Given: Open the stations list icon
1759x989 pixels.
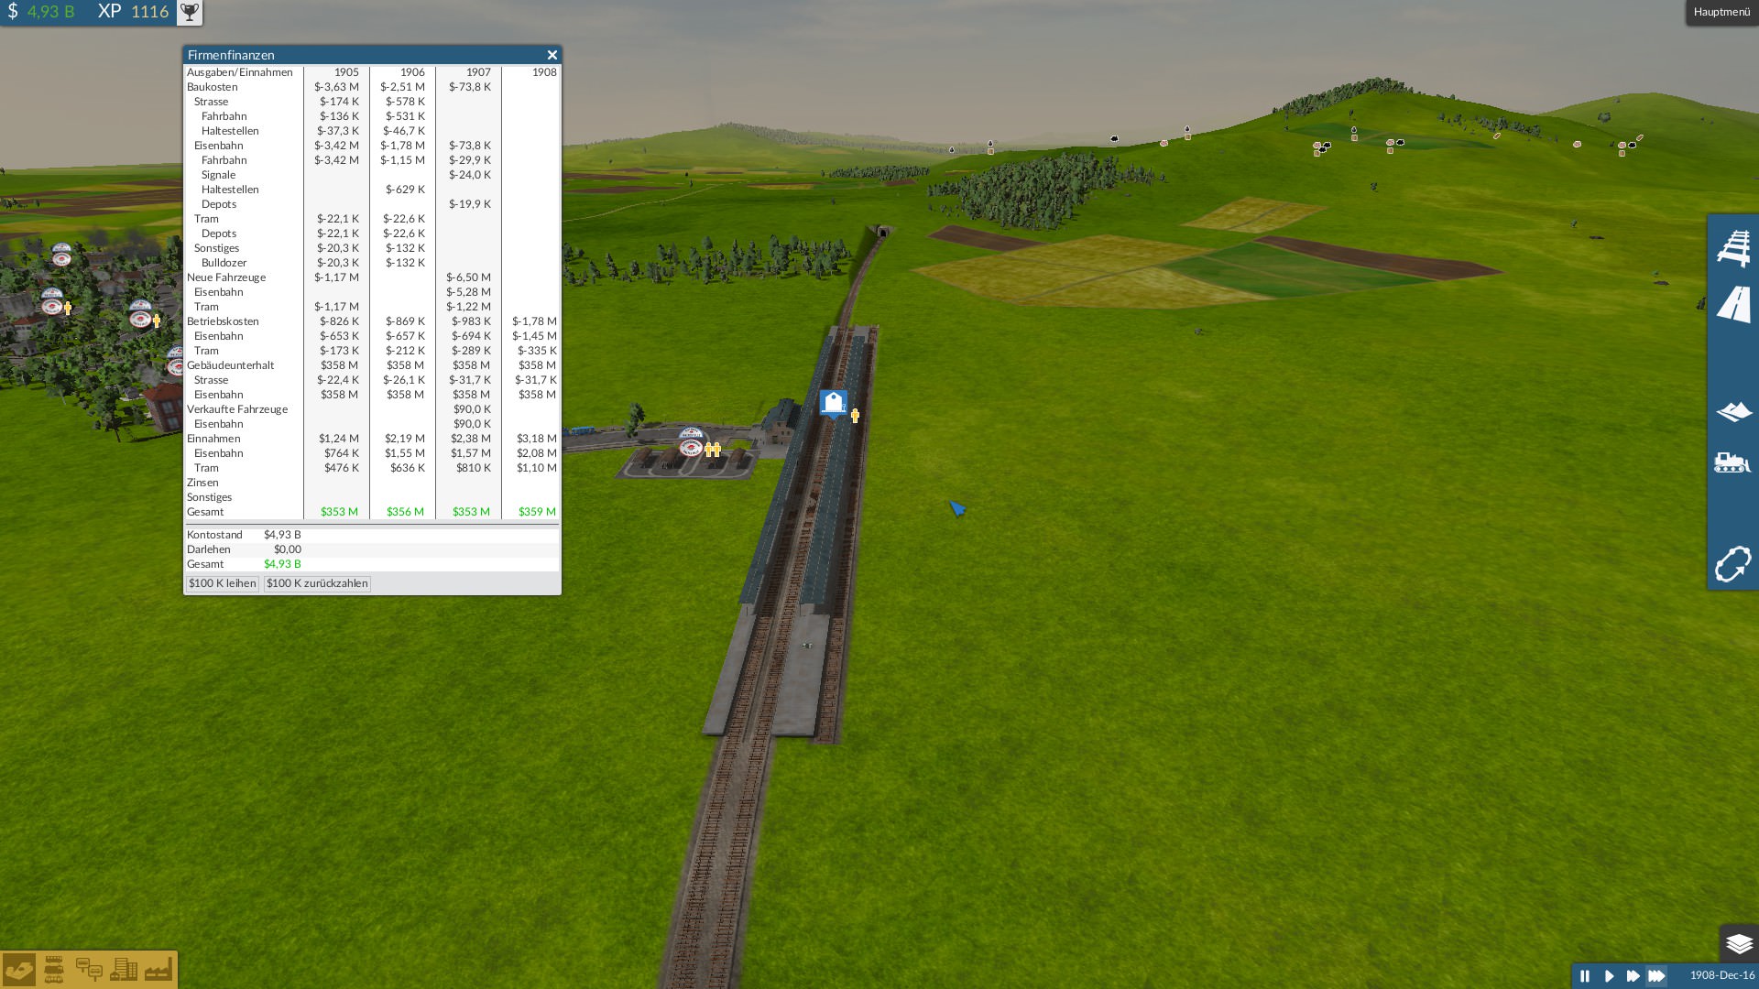Looking at the screenshot, I should pos(89,969).
